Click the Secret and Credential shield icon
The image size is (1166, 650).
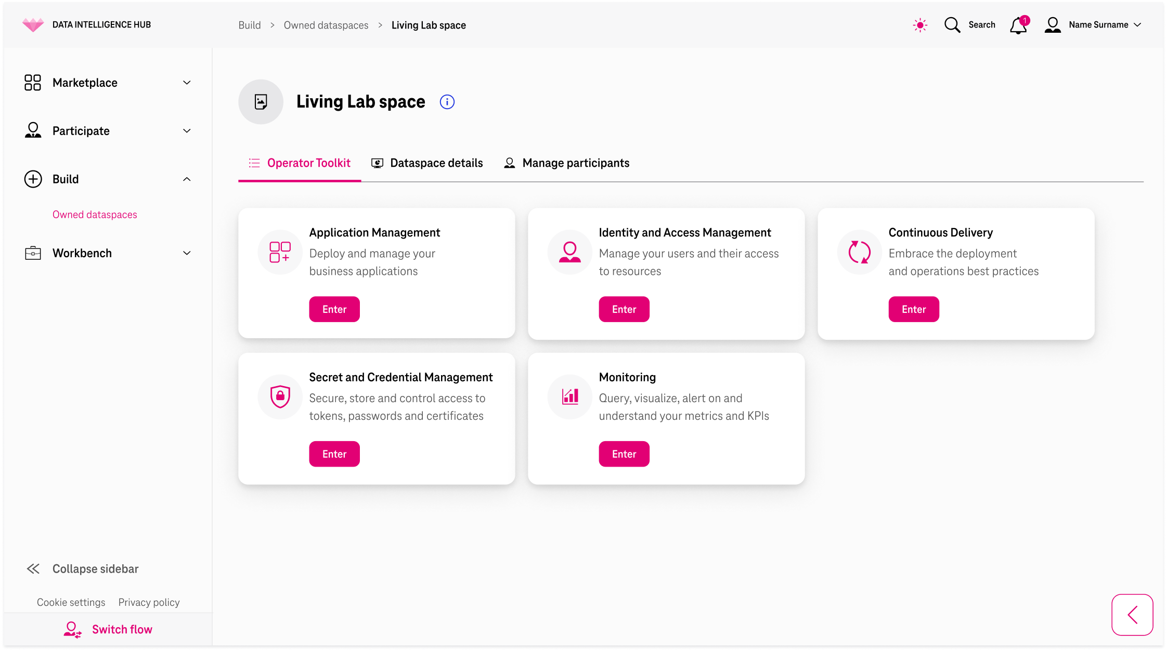tap(280, 397)
